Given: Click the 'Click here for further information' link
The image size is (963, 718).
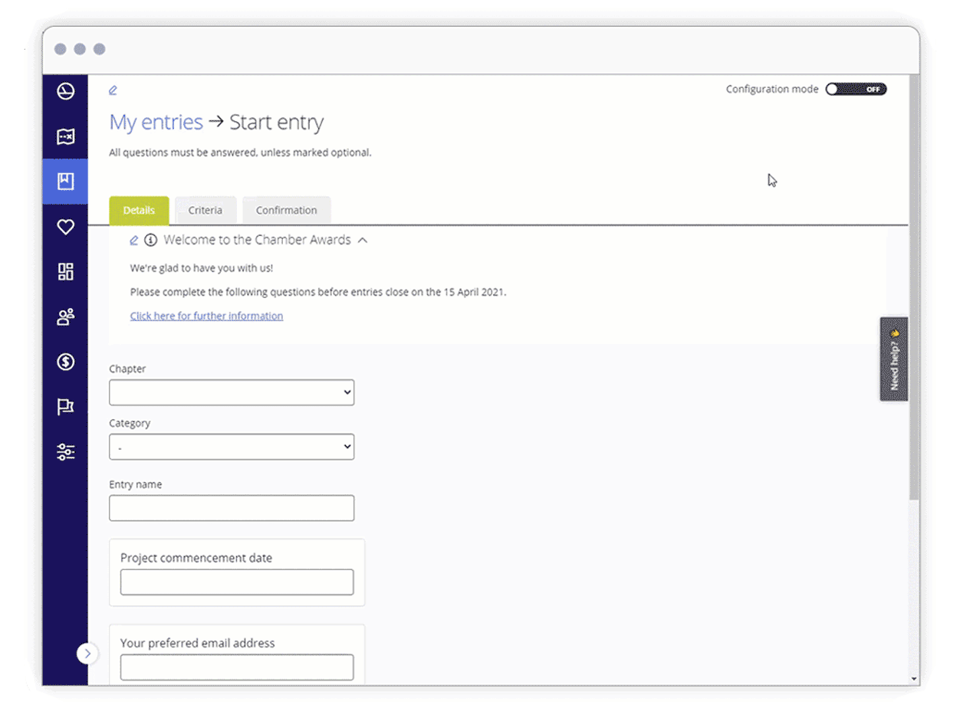Looking at the screenshot, I should (x=206, y=316).
